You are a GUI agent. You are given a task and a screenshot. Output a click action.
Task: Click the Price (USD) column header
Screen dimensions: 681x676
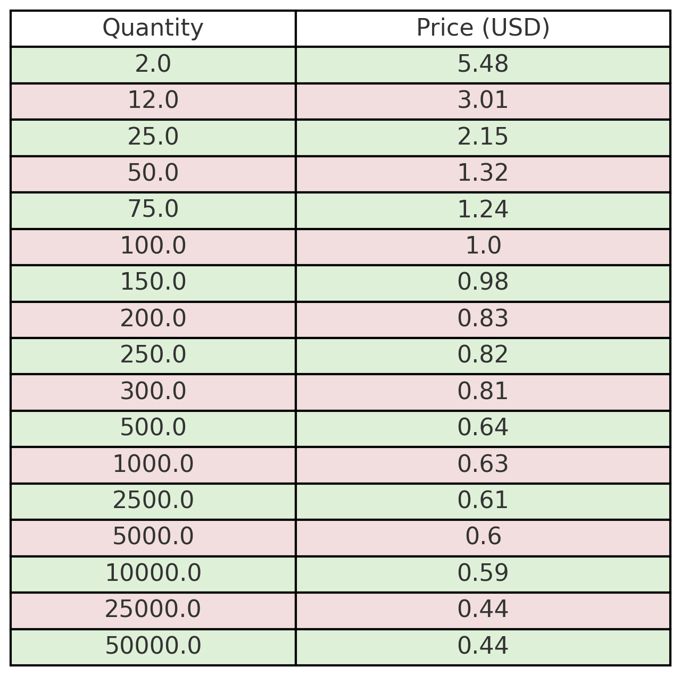pos(483,29)
